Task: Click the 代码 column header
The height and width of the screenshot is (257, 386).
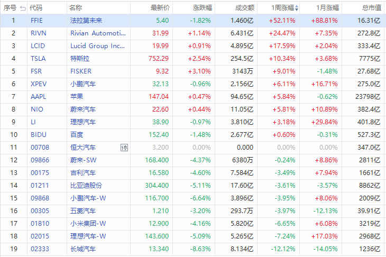Action: (x=36, y=8)
